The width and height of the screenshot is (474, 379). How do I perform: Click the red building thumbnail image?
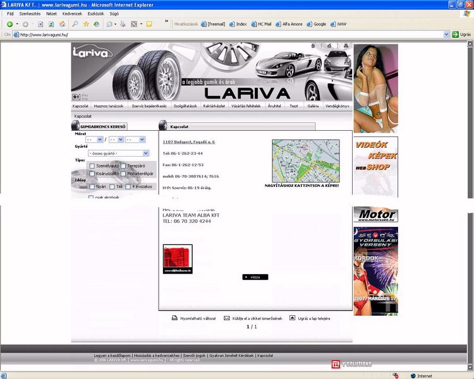pos(178,259)
